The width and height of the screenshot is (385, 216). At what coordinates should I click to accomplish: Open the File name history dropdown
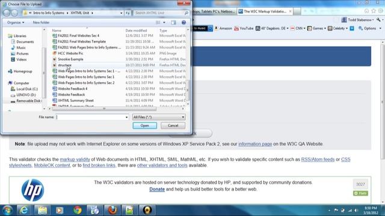(x=126, y=118)
